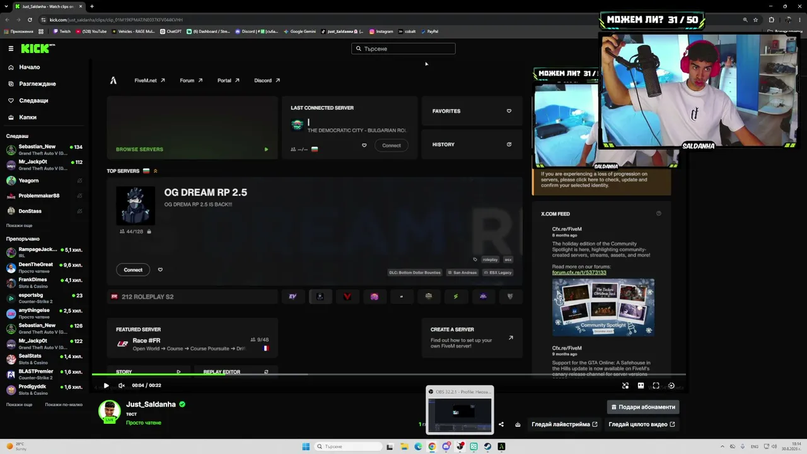Open the PayPal bookmark
Screen dimensions: 807x454
(429, 32)
